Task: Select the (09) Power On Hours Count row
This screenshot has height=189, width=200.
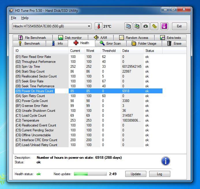Action: pos(89,91)
